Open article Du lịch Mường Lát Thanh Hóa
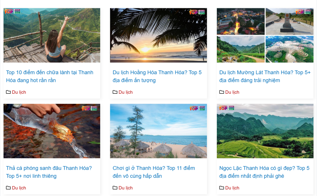Screen dimensions: 317x196 click(x=265, y=76)
